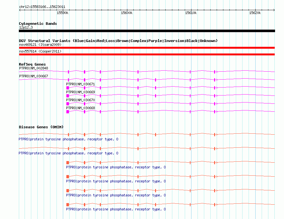
Task: Click the 15620k ruler tick label
Action: pyautogui.click(x=255, y=13)
